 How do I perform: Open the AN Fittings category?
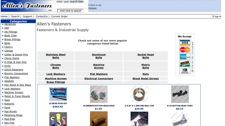pyautogui.click(x=11, y=32)
